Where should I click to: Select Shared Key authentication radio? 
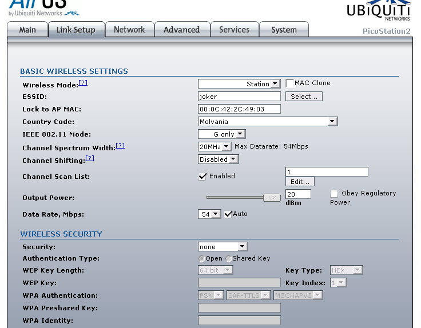pyautogui.click(x=228, y=258)
